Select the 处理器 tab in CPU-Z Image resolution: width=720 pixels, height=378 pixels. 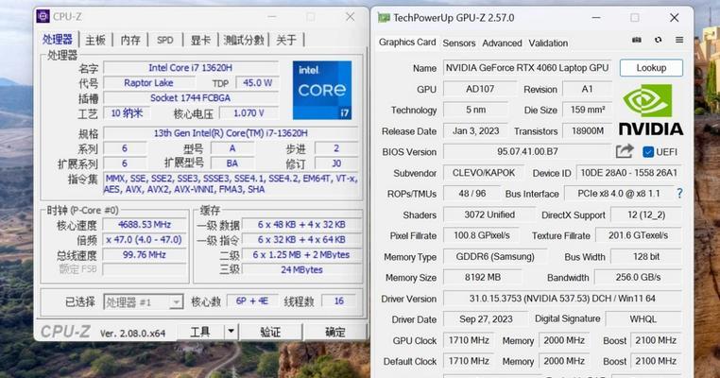58,40
